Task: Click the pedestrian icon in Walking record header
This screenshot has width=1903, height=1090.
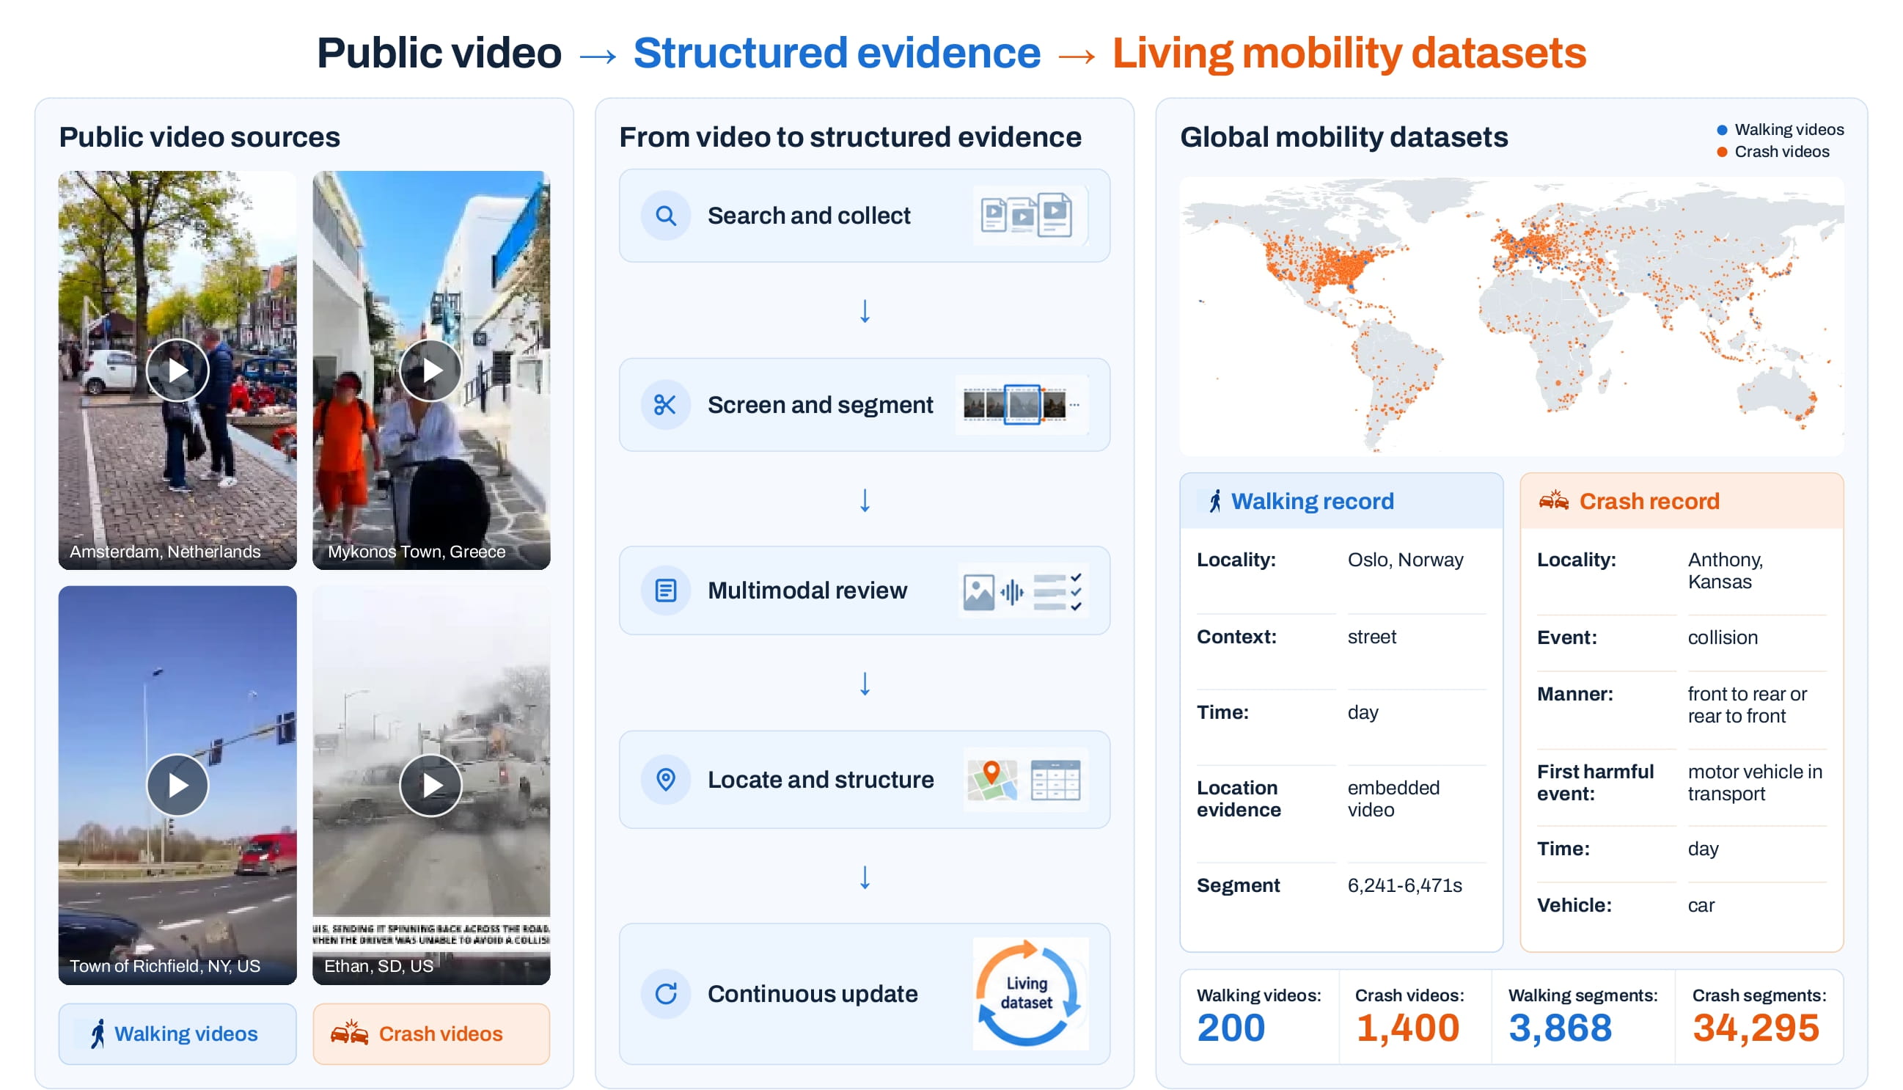Action: point(1215,501)
